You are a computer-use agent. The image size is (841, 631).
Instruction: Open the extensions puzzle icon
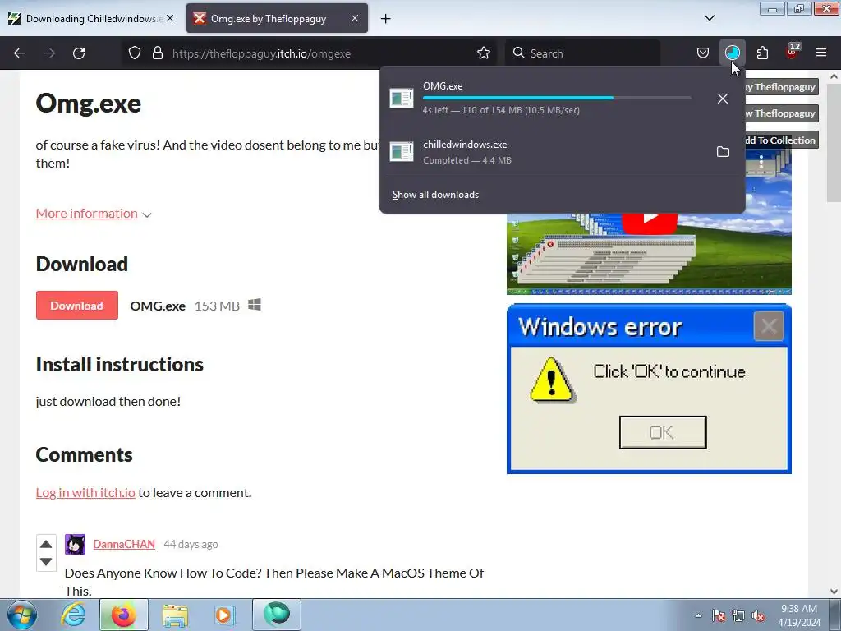(x=762, y=53)
